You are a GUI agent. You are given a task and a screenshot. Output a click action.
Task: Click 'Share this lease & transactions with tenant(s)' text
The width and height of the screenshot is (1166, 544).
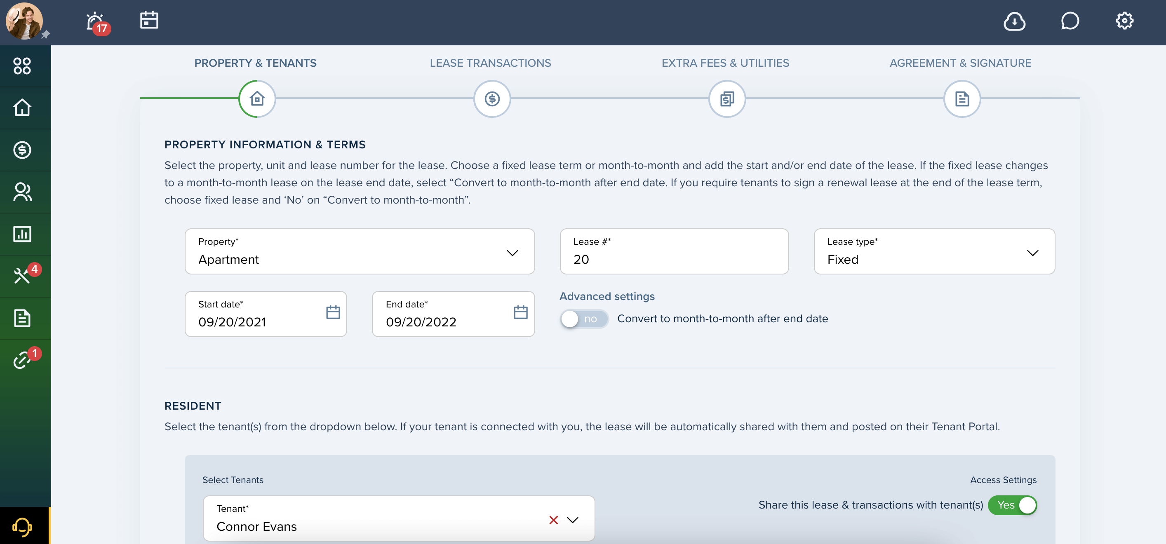coord(871,504)
